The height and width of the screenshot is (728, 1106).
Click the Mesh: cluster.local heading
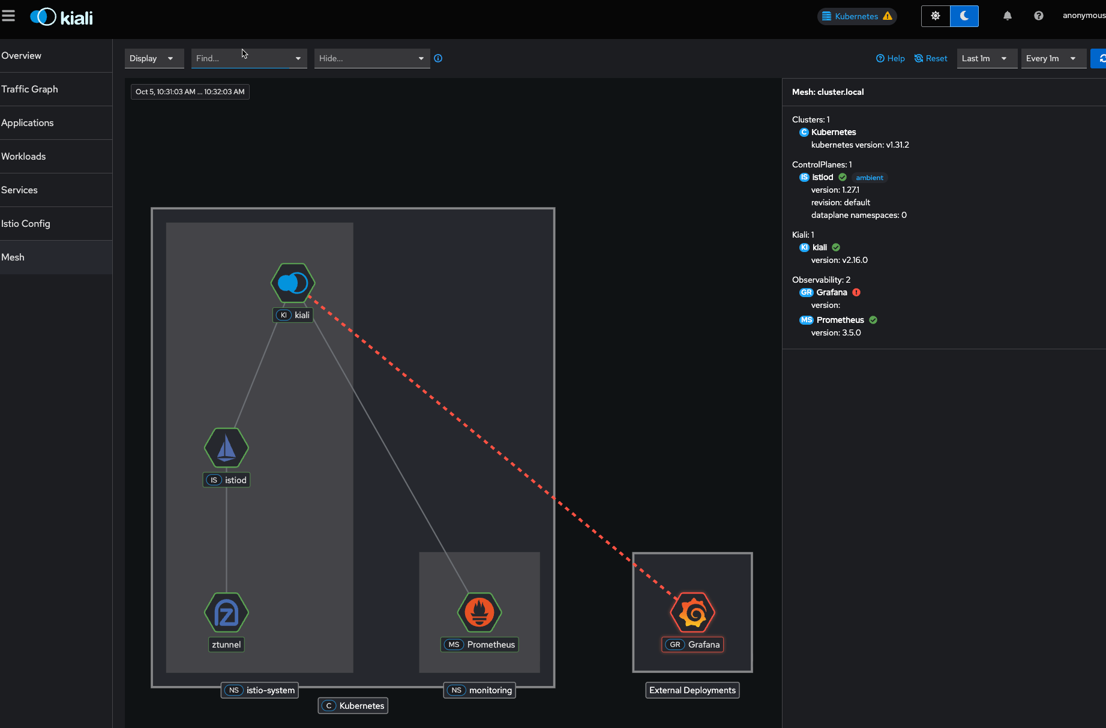[828, 92]
